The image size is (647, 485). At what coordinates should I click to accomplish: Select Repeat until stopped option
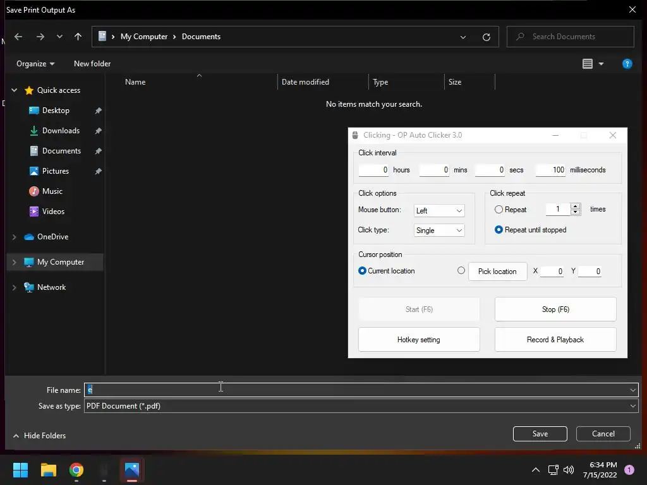click(499, 230)
